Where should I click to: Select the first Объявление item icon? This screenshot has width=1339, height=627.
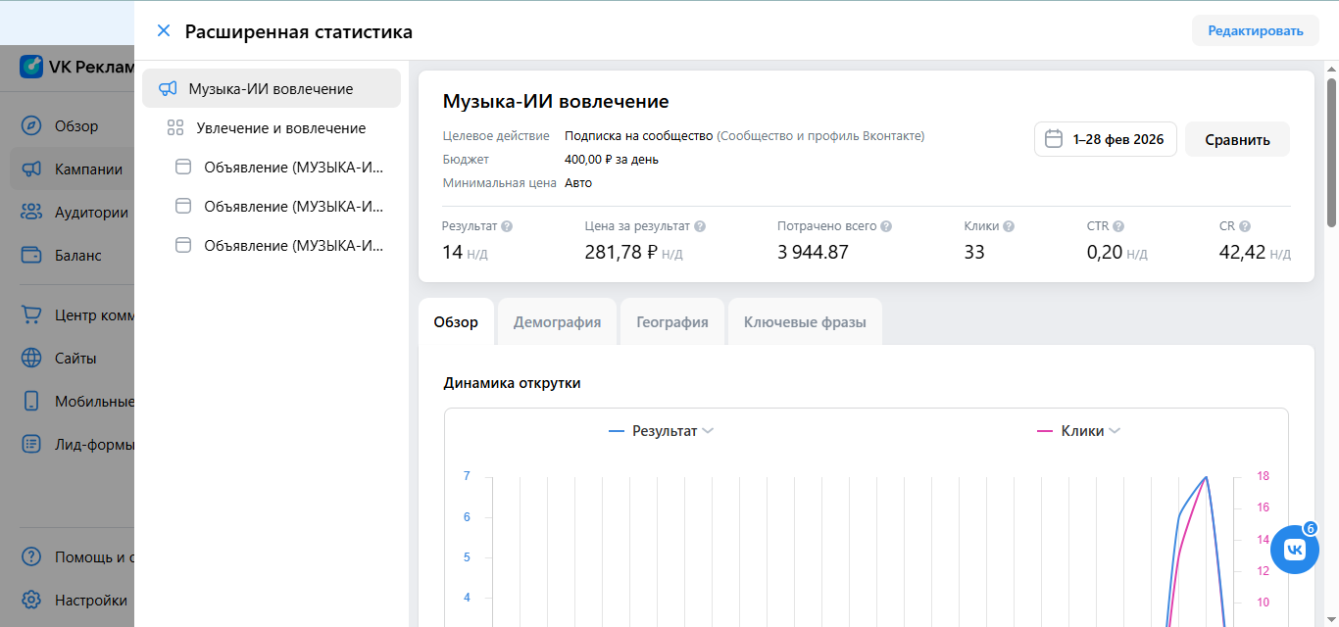183,168
